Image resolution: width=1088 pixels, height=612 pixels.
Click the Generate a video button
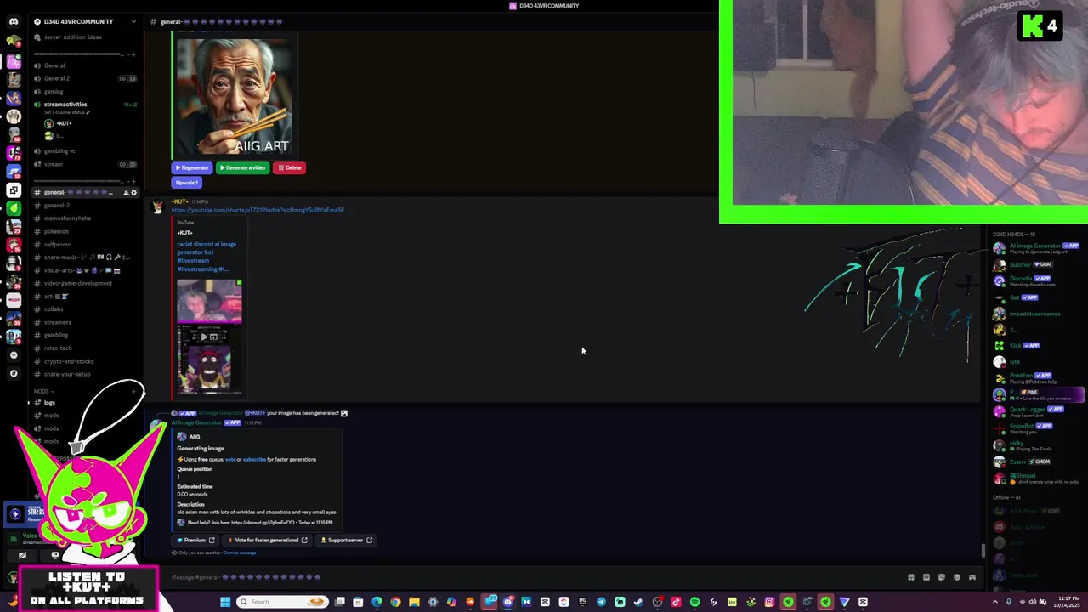pos(242,167)
